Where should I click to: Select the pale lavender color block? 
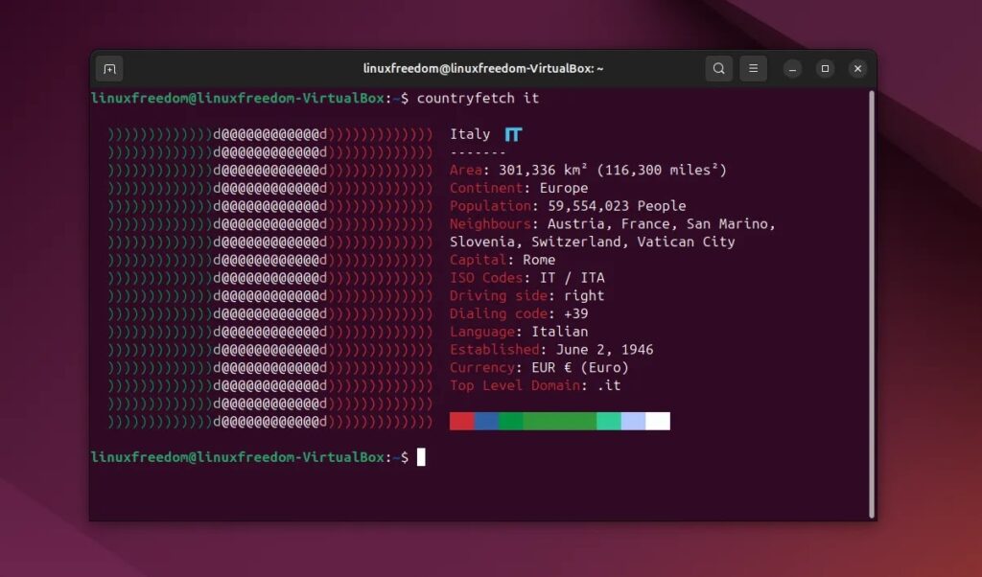point(633,422)
